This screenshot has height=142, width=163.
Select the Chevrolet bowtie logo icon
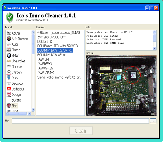point(9,61)
